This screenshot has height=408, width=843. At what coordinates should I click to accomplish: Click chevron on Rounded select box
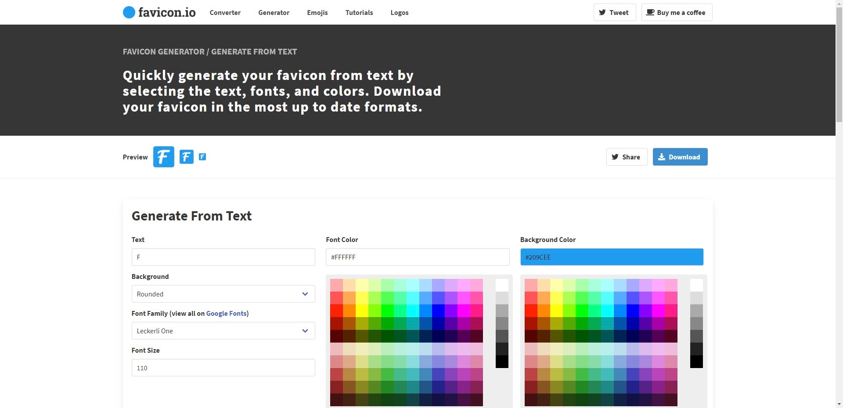305,294
